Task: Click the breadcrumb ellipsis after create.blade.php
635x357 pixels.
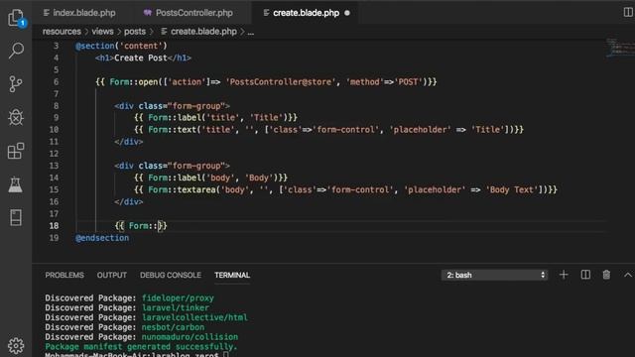Action: click(251, 32)
